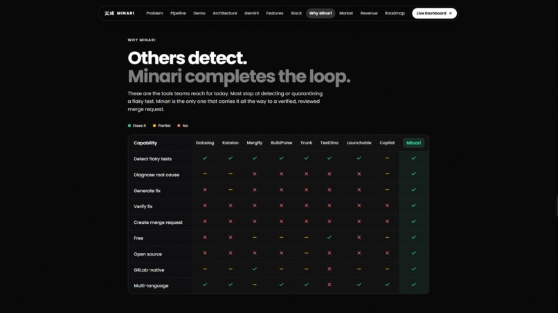Click Trunk's partial dash for Open source
The height and width of the screenshot is (313, 558).
point(306,253)
